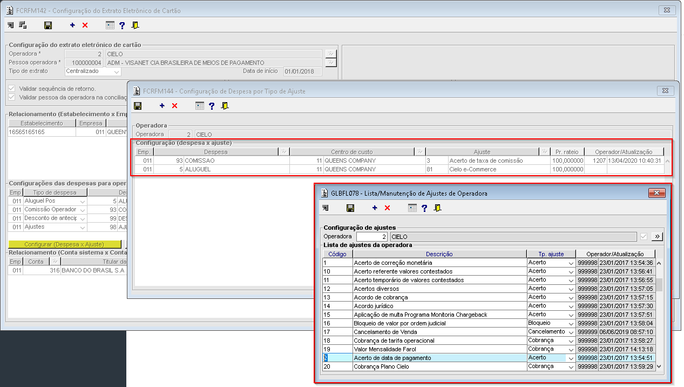Click the Acerto de taxa de comissão cell
684x387 pixels.
point(499,161)
